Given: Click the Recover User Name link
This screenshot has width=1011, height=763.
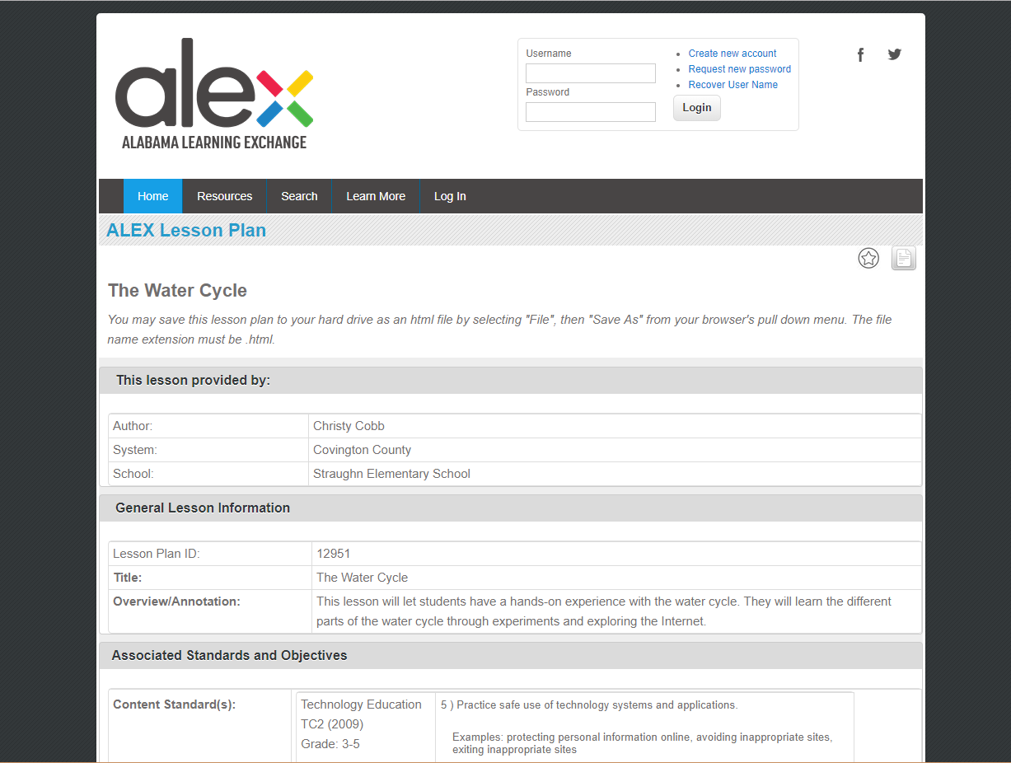Looking at the screenshot, I should [x=733, y=85].
